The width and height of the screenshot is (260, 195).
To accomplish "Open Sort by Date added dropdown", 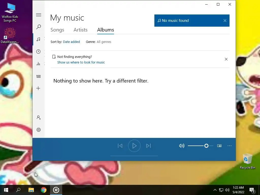I will click(71, 42).
